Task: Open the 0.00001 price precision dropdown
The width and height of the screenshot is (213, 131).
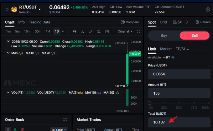Action: click(59, 129)
